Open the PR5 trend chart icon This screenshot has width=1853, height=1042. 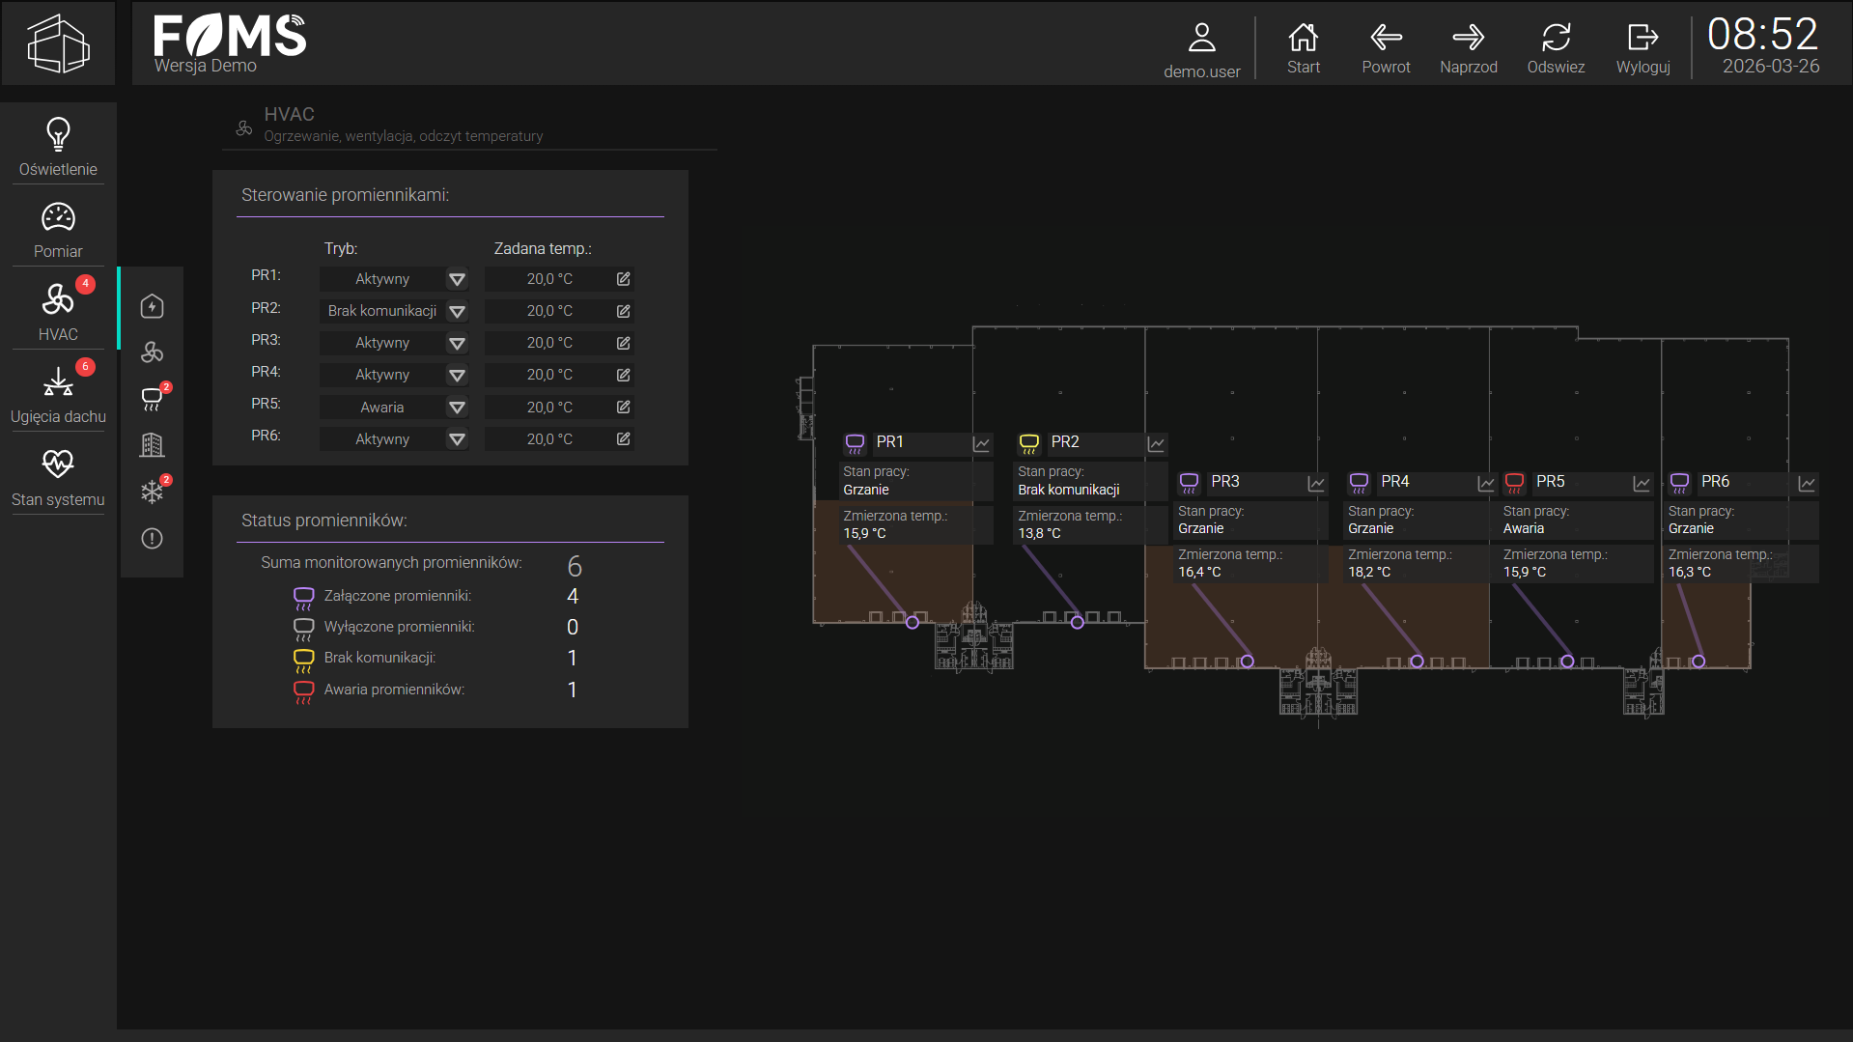pos(1642,483)
